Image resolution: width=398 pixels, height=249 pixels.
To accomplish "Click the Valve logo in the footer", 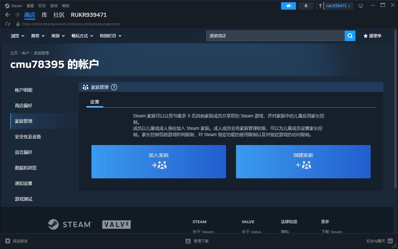I will point(117,224).
